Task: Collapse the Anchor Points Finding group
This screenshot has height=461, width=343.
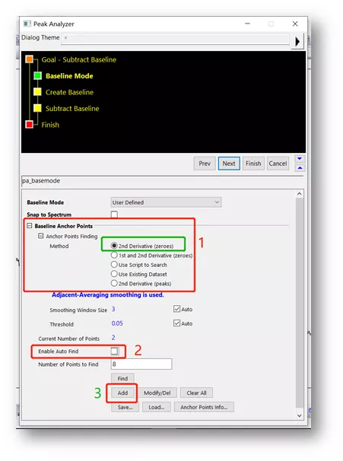Action: point(41,236)
